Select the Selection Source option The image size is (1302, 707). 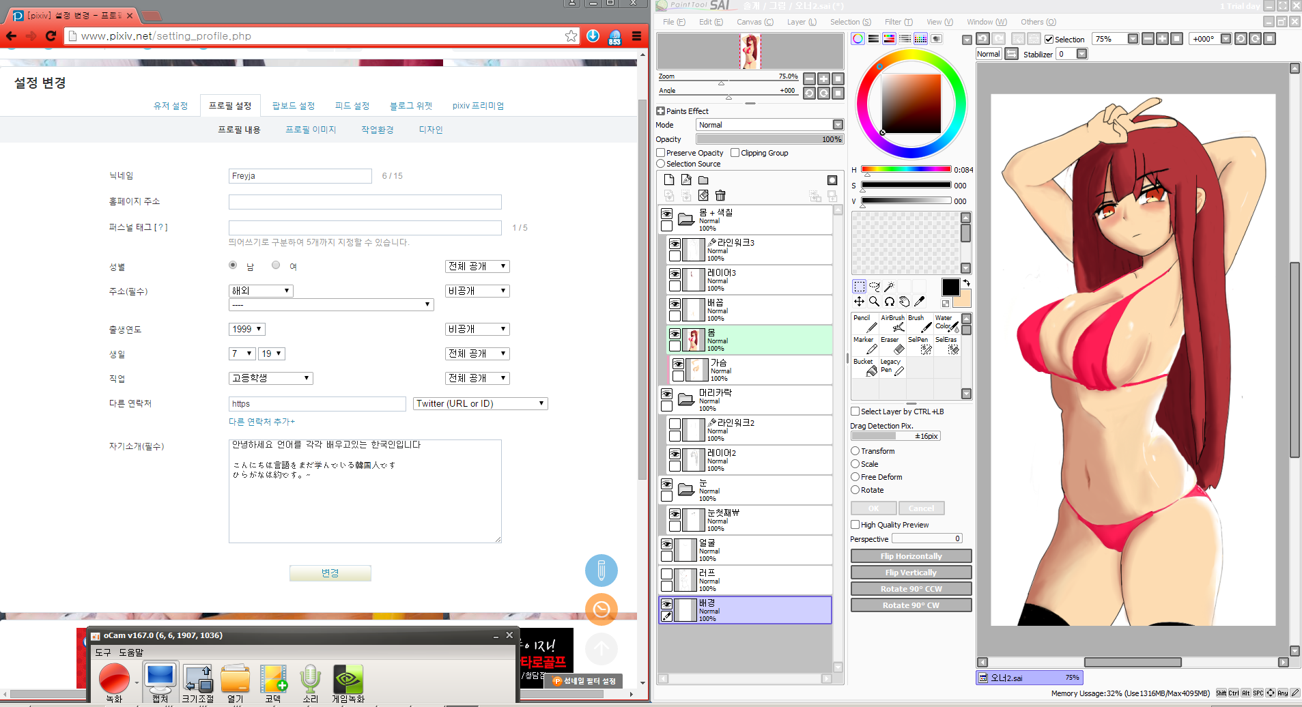(x=661, y=164)
